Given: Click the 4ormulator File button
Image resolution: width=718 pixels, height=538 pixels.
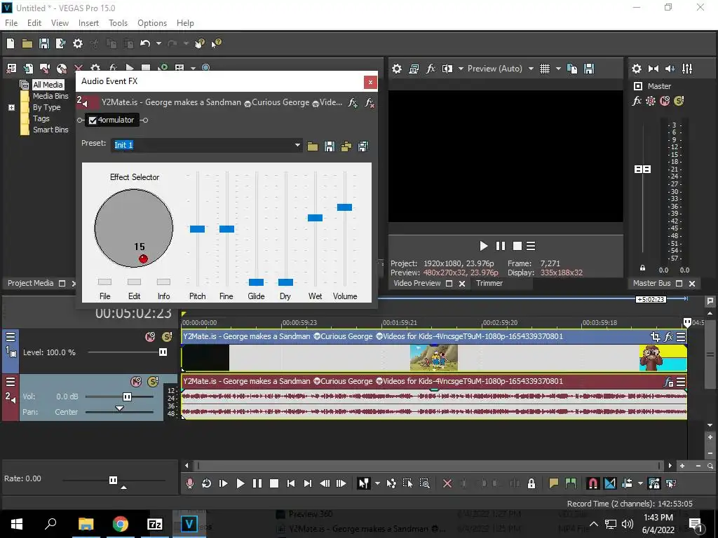Looking at the screenshot, I should (105, 282).
